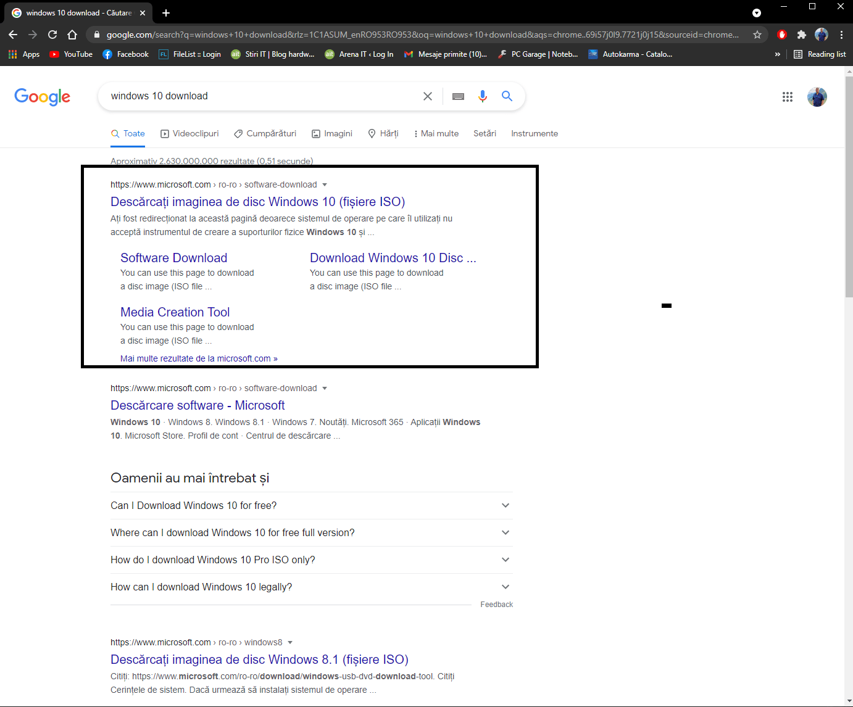Open the Setări search settings
Image resolution: width=853 pixels, height=707 pixels.
(485, 133)
